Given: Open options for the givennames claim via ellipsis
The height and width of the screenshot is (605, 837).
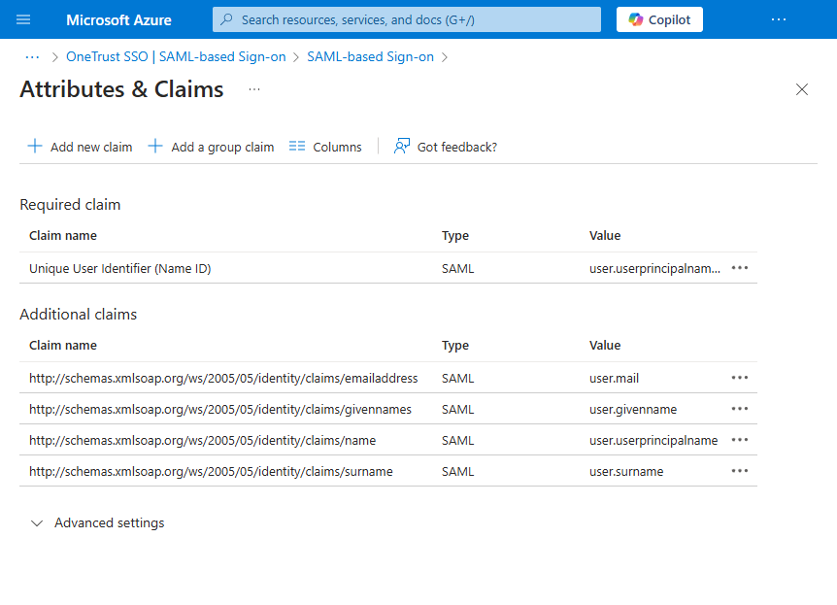Looking at the screenshot, I should (x=740, y=409).
